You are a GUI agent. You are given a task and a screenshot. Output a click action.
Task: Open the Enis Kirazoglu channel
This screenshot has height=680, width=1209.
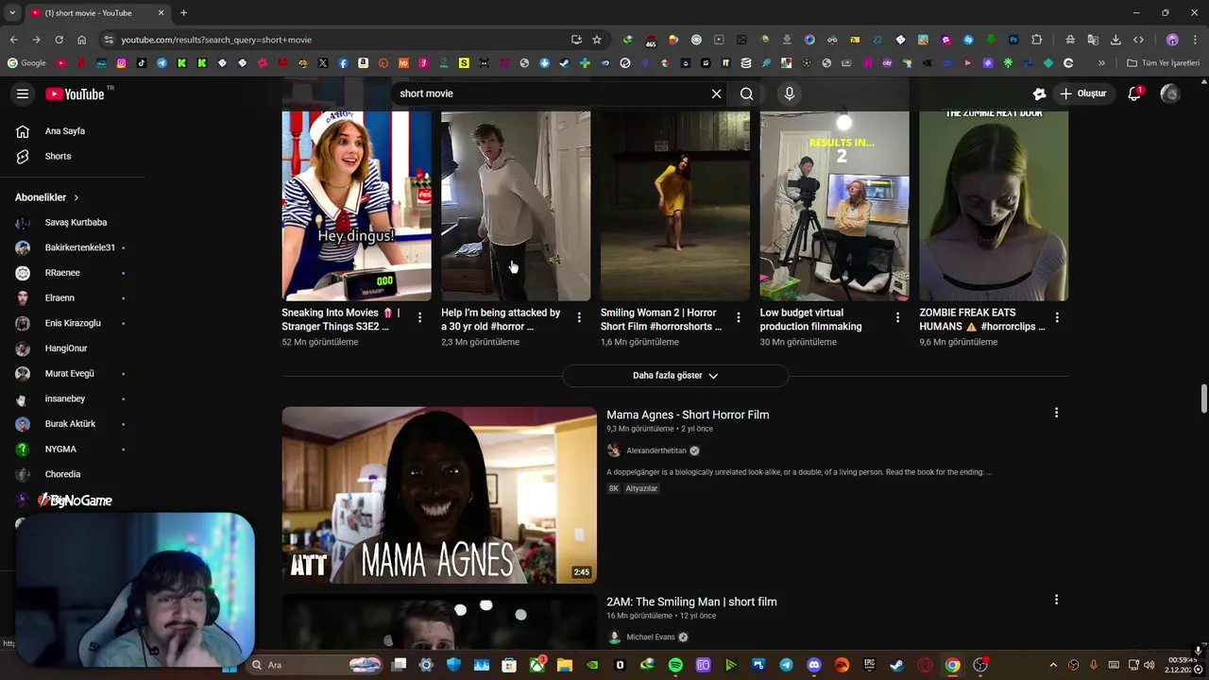[73, 323]
